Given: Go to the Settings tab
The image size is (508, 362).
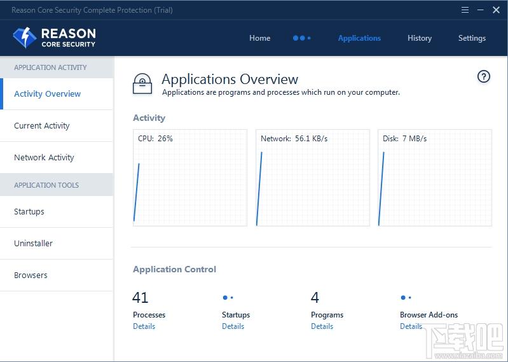Looking at the screenshot, I should 472,38.
